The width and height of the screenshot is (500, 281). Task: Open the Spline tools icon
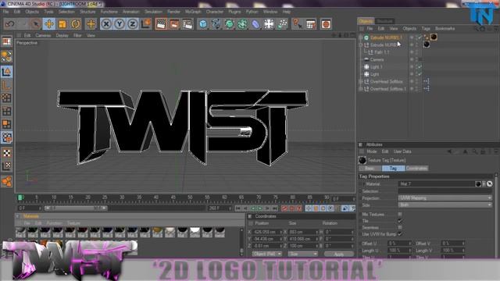click(x=216, y=24)
